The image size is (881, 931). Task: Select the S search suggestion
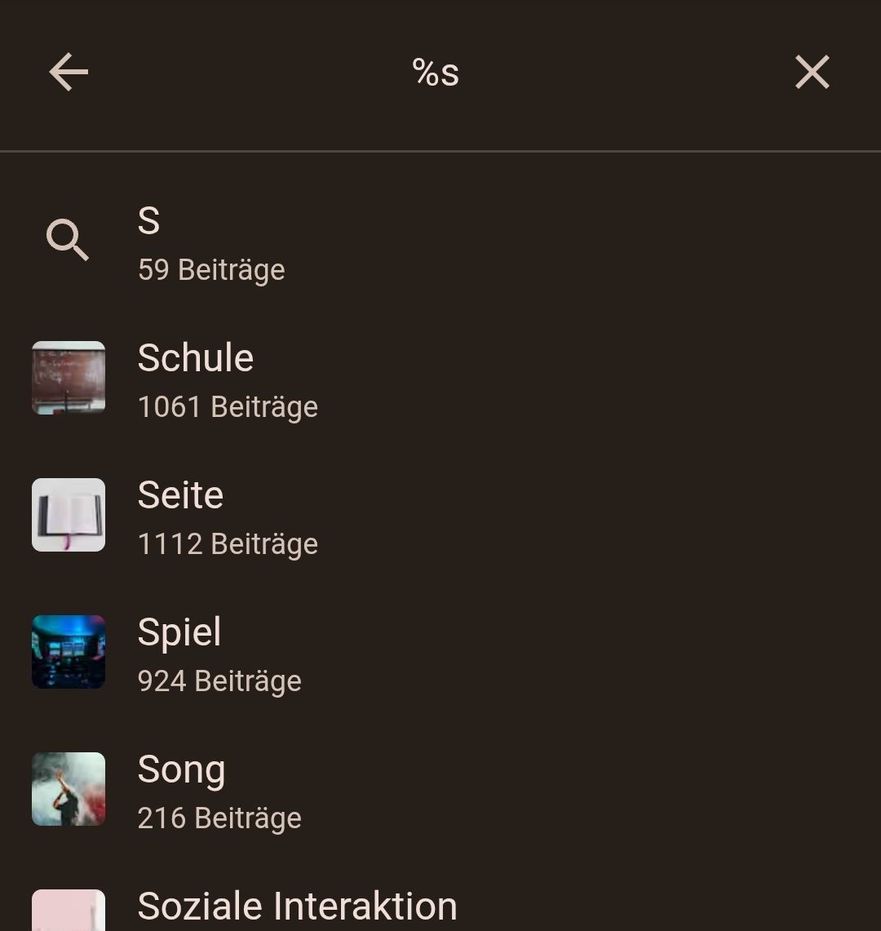pos(148,220)
